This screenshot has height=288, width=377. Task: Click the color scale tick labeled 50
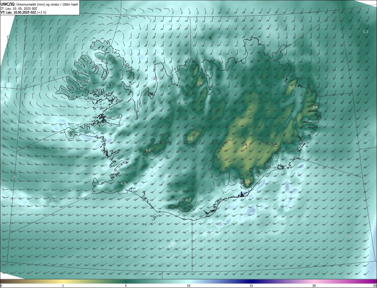tap(375, 286)
